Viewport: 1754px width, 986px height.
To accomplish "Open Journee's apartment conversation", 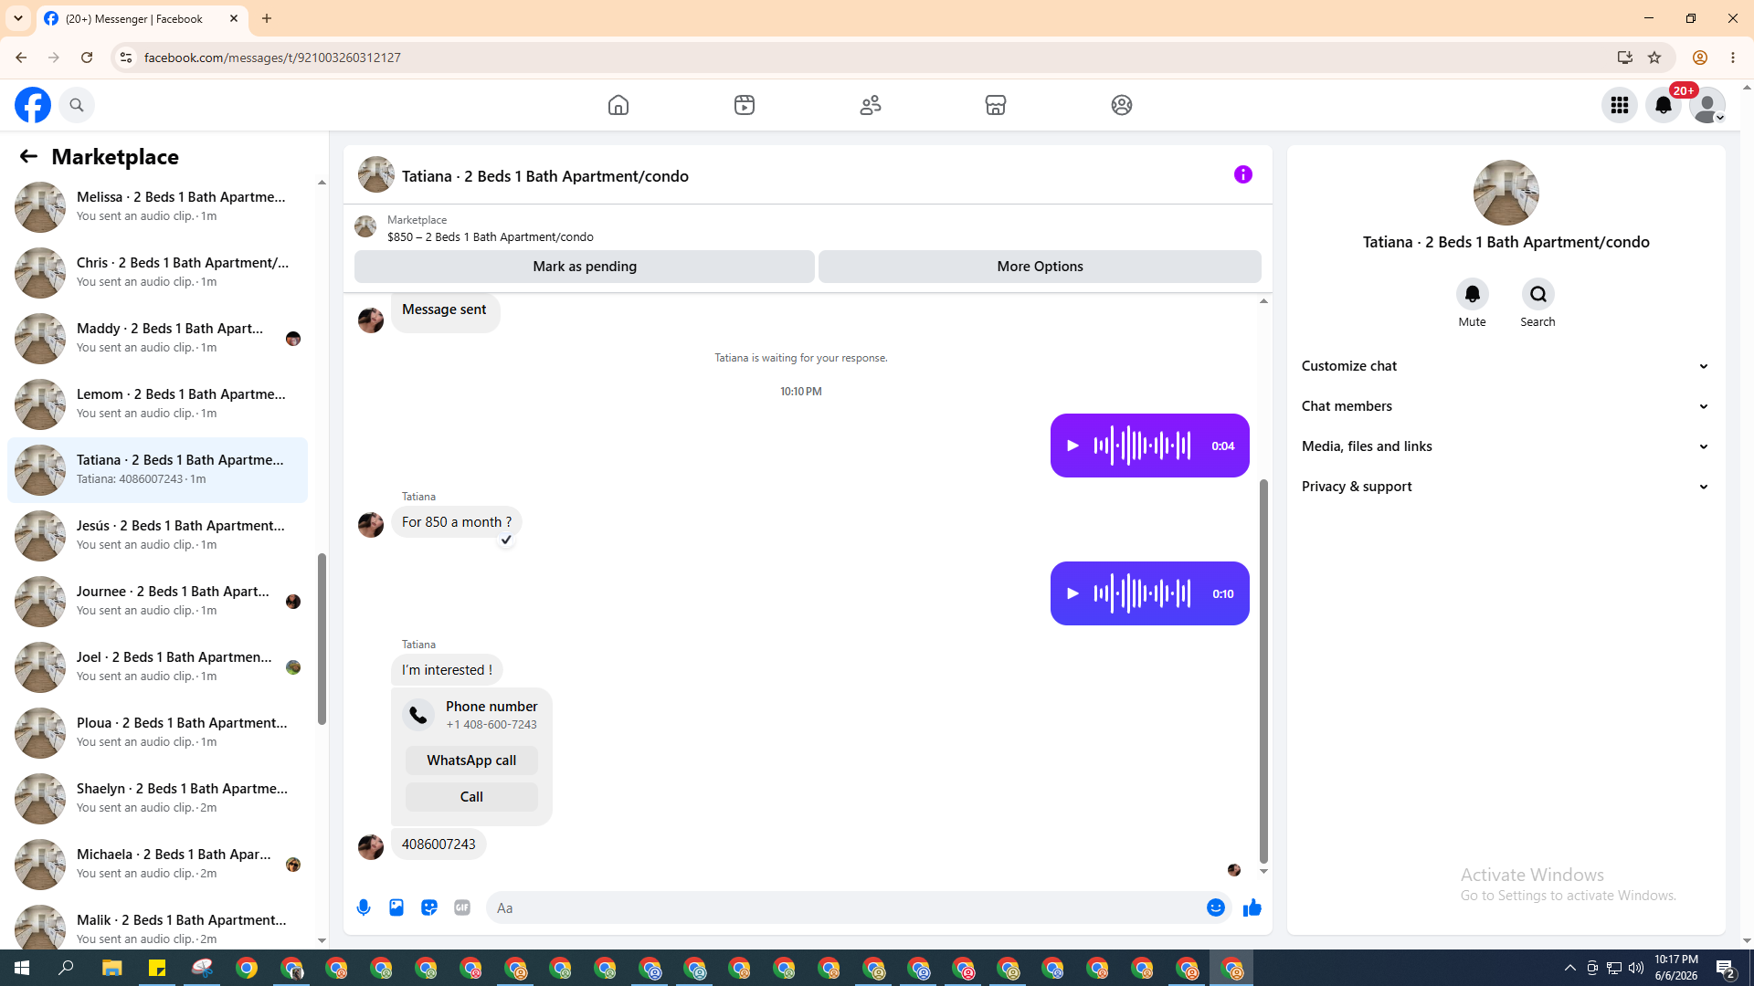I will pyautogui.click(x=157, y=601).
